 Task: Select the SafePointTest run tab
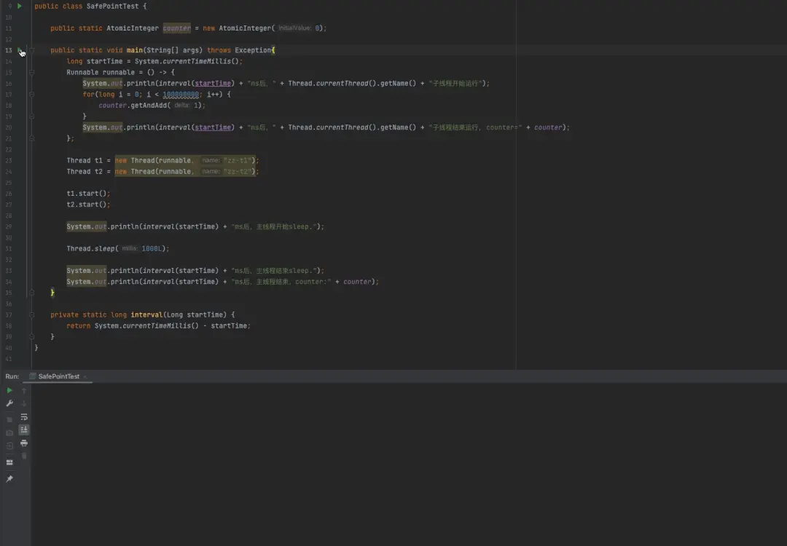(58, 376)
